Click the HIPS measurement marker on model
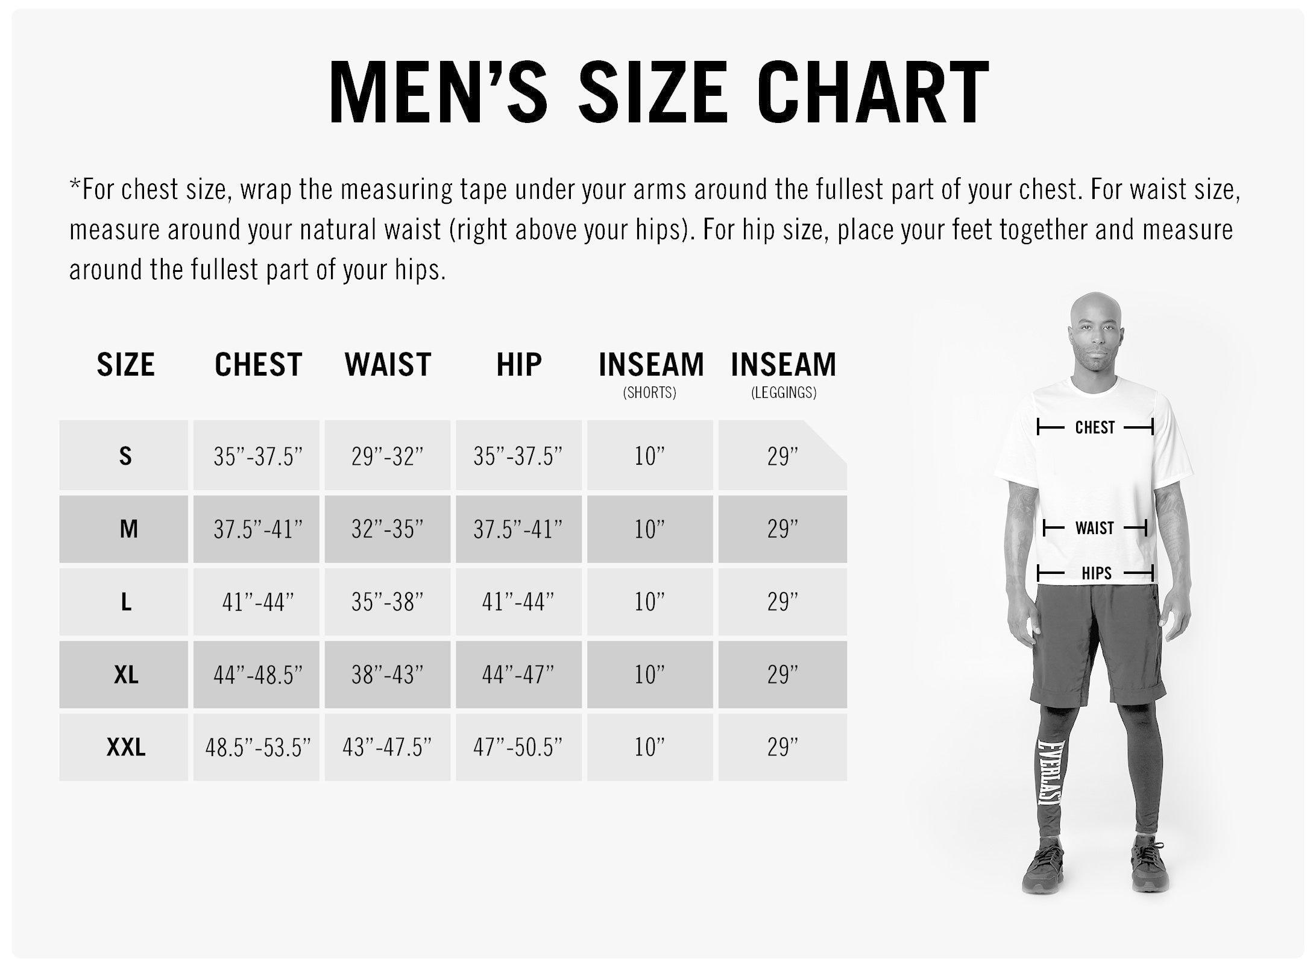The height and width of the screenshot is (967, 1316). coord(1095,573)
